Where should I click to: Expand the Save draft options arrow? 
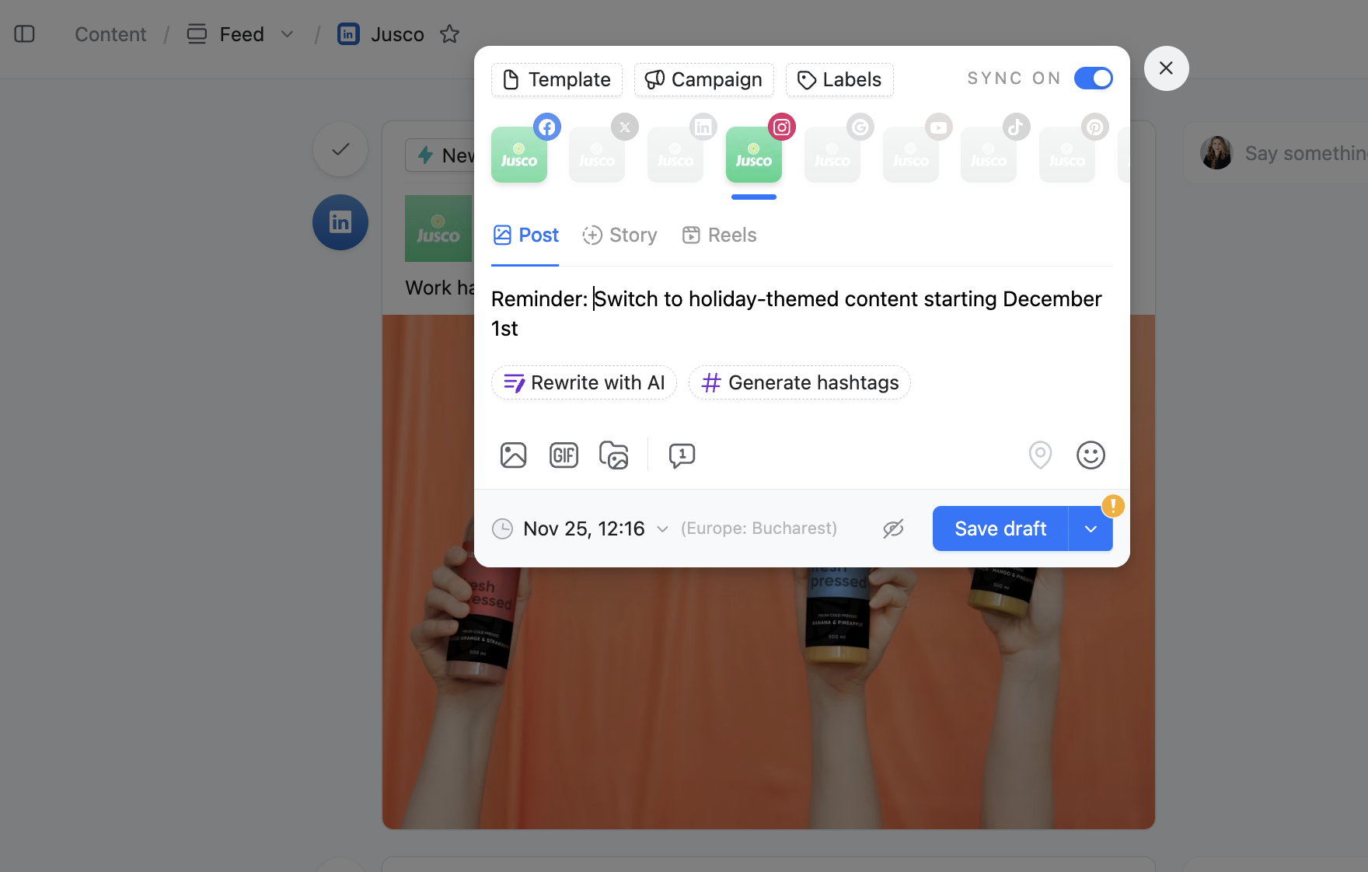pos(1091,528)
